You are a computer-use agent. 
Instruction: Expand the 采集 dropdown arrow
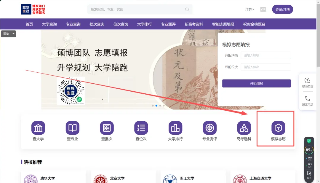coord(13,34)
